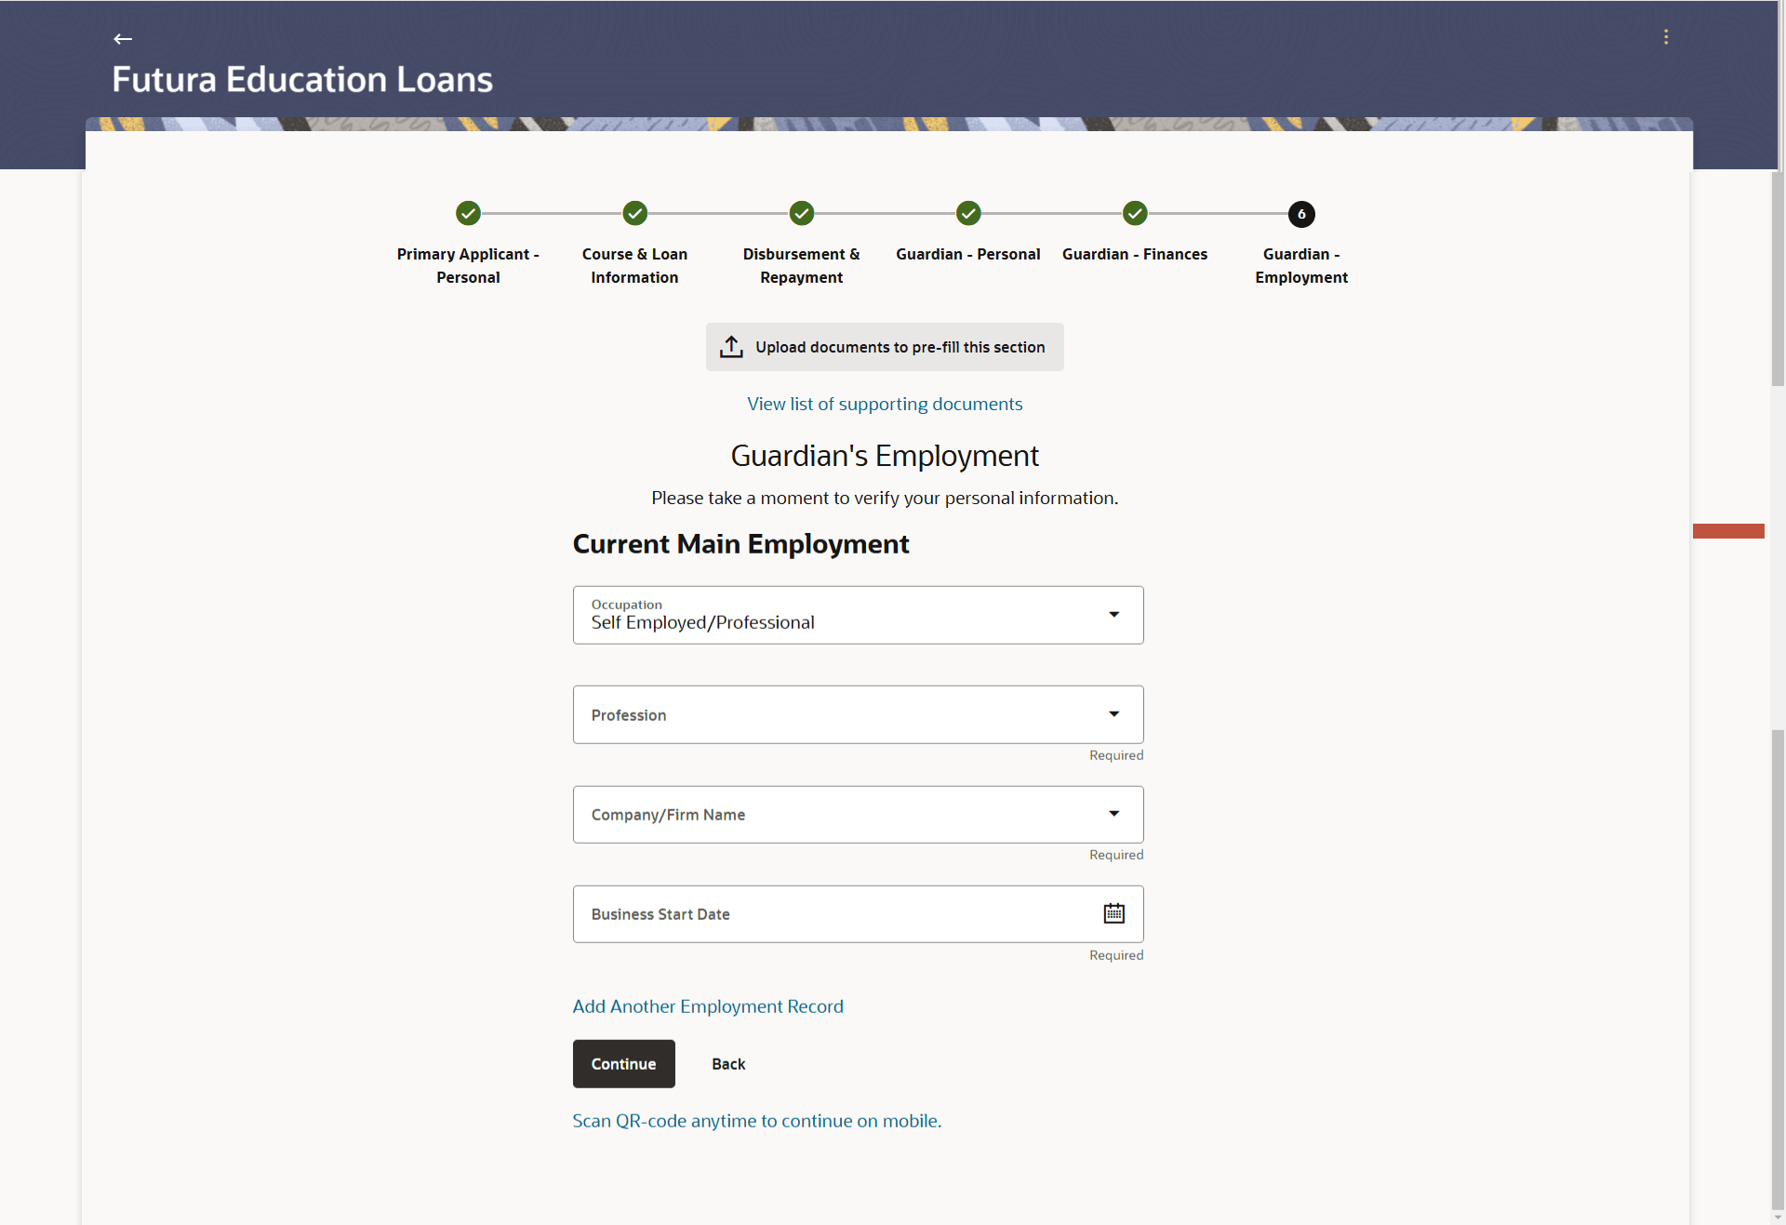Select the Course & Loan Information step label
Viewport: 1786px width, 1225px height.
(x=634, y=266)
